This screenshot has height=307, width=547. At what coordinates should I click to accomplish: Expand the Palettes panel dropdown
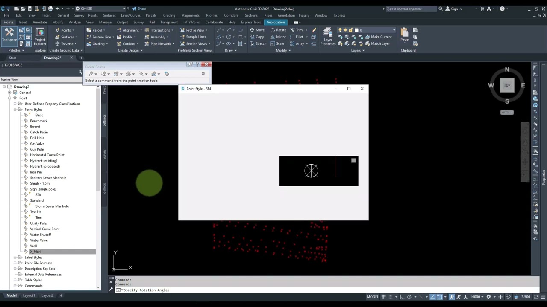pyautogui.click(x=16, y=50)
